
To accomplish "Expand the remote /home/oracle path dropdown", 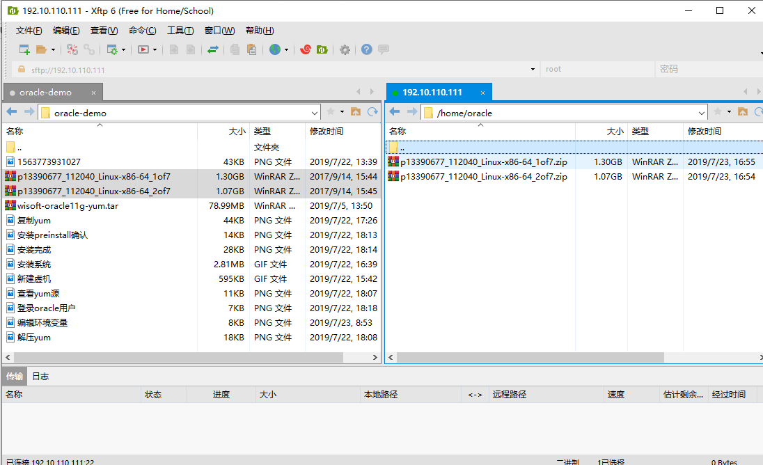I will point(701,113).
